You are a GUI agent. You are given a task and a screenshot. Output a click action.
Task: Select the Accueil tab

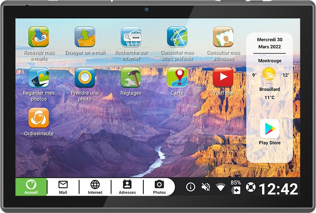click(31, 187)
